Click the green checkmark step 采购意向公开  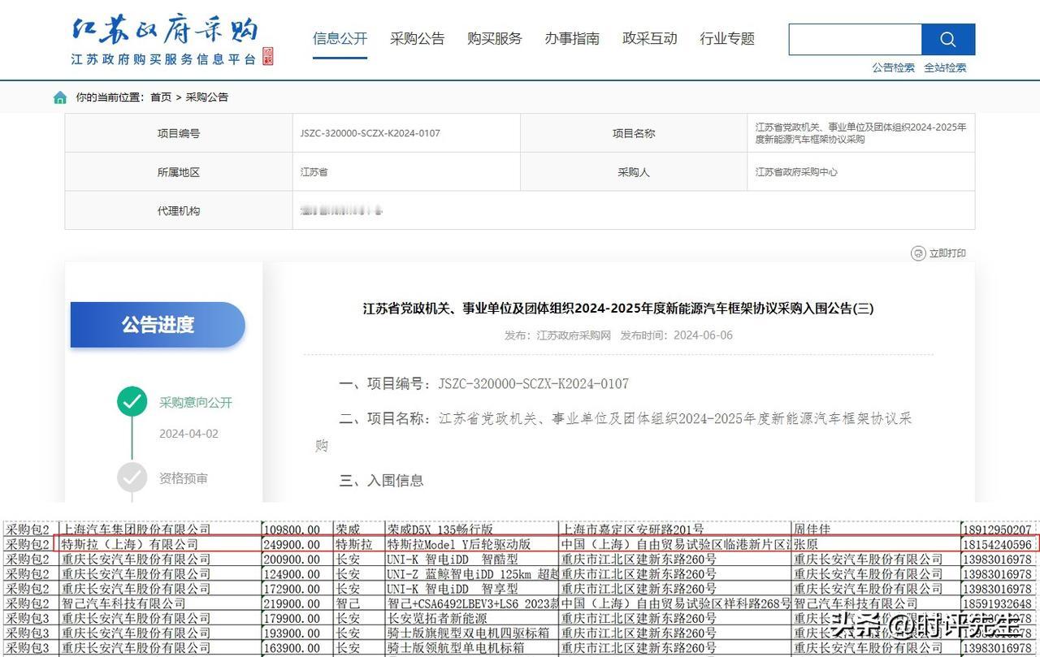(x=132, y=401)
